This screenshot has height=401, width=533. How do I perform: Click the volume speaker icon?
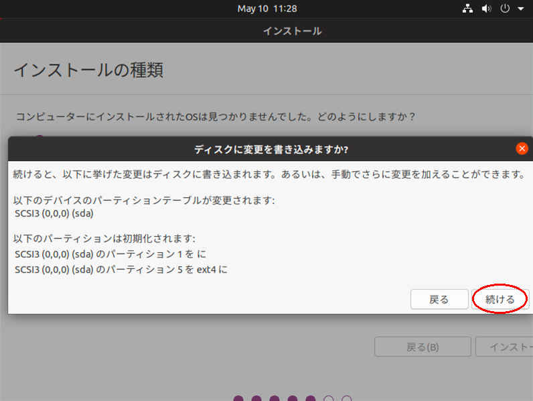click(486, 9)
